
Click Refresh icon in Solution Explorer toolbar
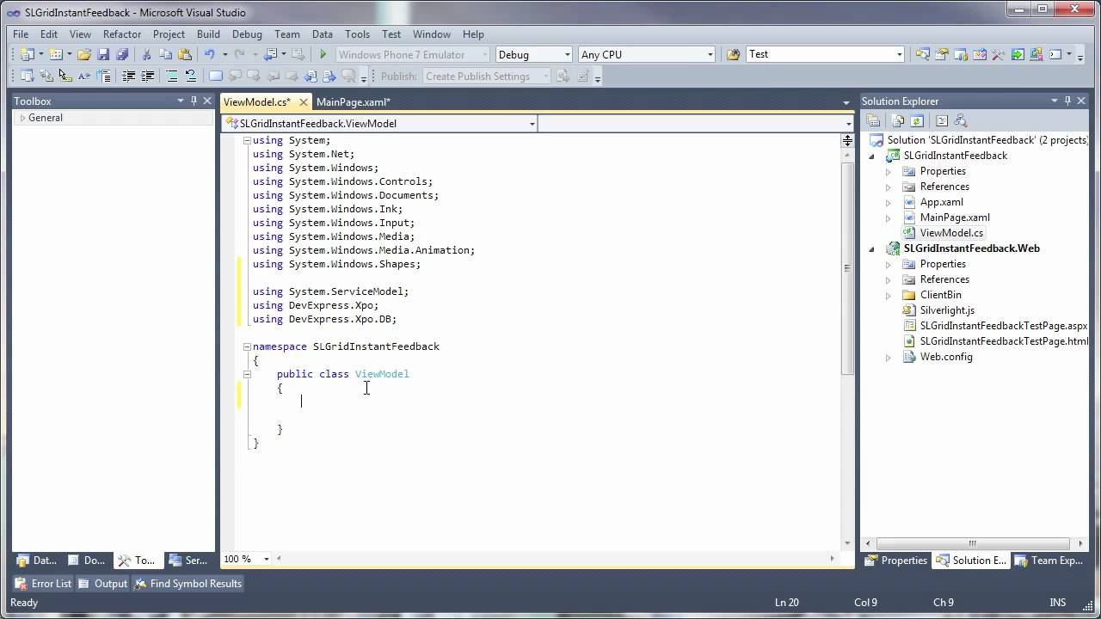coord(917,121)
